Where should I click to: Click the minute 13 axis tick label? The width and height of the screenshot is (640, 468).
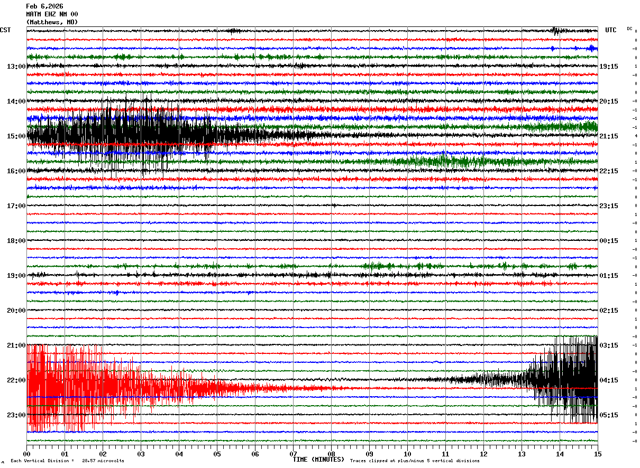(x=522, y=454)
